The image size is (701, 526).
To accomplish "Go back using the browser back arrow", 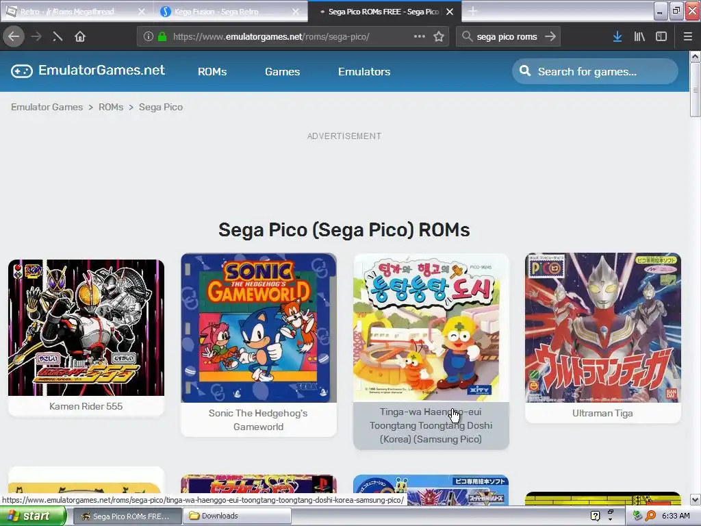I will click(14, 36).
